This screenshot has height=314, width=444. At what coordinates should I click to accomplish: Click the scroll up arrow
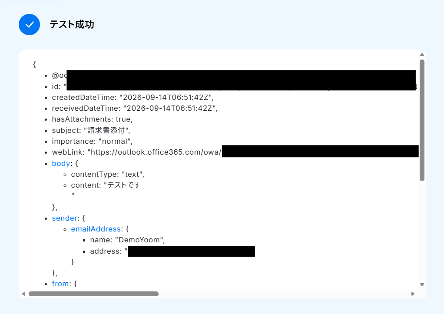coord(422,55)
